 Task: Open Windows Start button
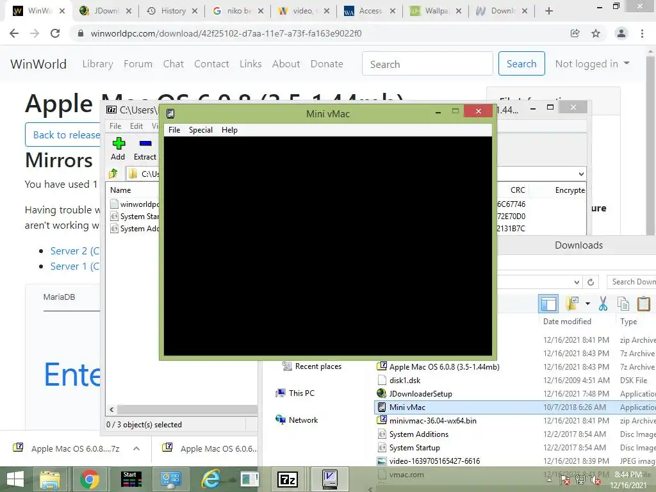pos(15,479)
